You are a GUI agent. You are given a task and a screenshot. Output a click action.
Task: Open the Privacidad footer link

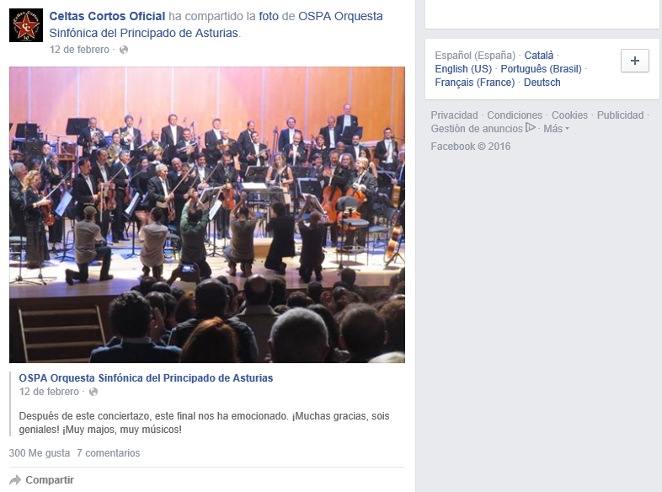[x=454, y=115]
